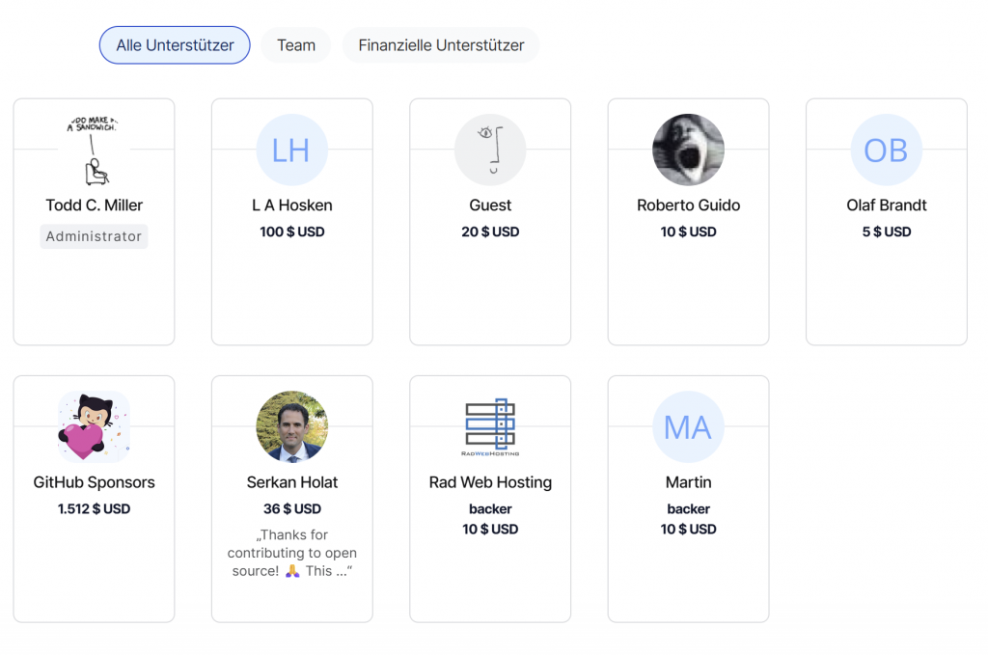Click the Guest face sketch avatar

490,150
